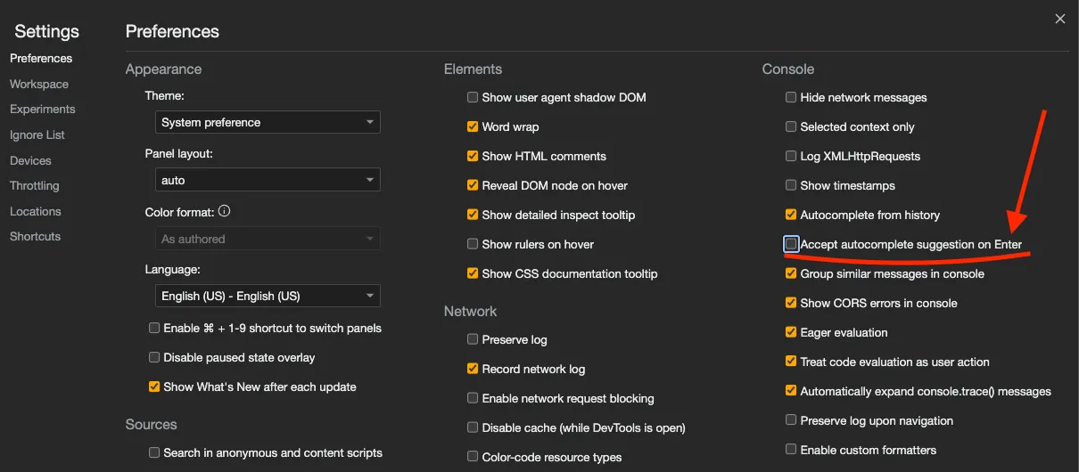Click the Color format info icon

tap(225, 212)
